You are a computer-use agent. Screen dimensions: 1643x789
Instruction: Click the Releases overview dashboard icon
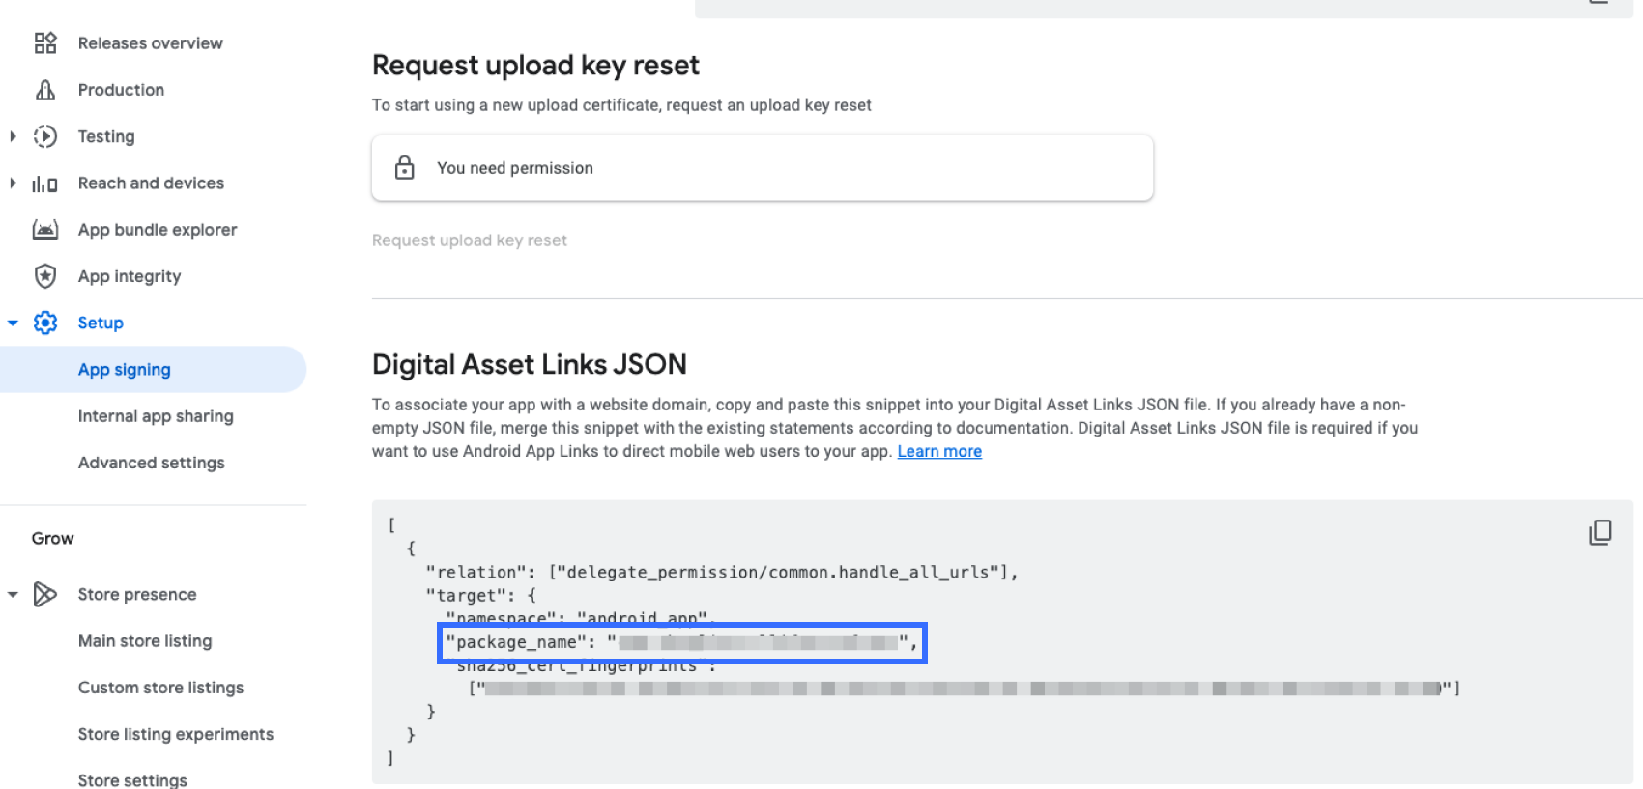(45, 43)
